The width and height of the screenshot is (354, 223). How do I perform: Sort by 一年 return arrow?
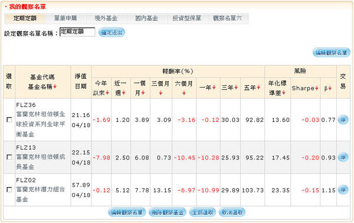(214, 88)
